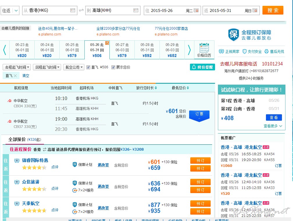
Task: Click the orange 搜索 search button
Action: click(273, 10)
